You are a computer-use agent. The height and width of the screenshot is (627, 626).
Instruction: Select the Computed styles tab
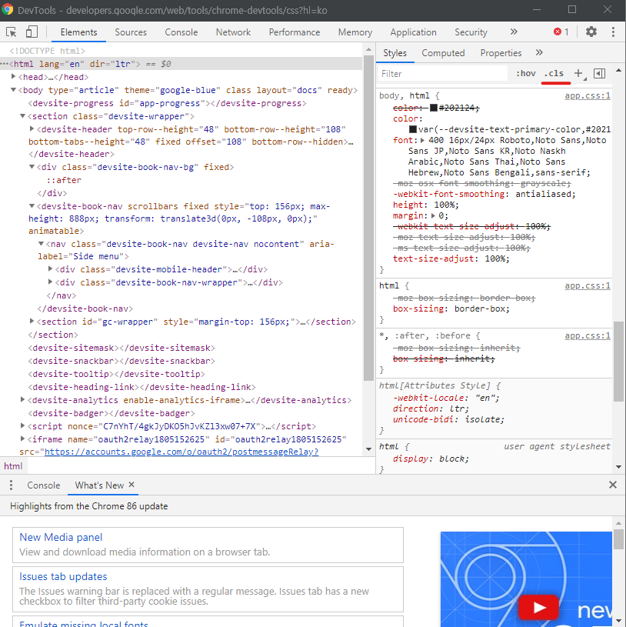pos(443,53)
